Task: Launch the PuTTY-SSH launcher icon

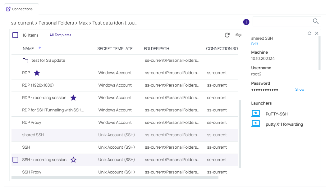Action: point(255,114)
